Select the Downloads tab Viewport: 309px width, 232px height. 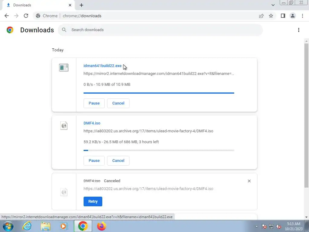tap(38, 5)
